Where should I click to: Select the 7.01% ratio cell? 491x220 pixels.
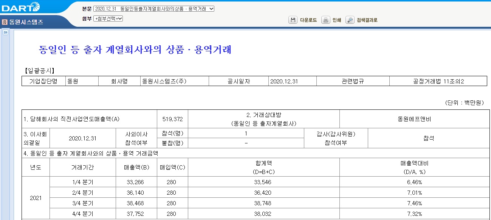click(x=414, y=192)
